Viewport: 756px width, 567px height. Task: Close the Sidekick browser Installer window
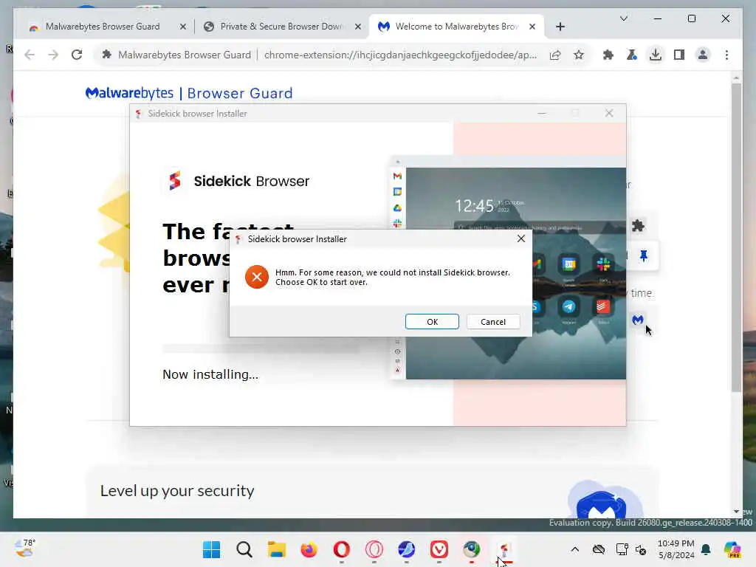609,113
